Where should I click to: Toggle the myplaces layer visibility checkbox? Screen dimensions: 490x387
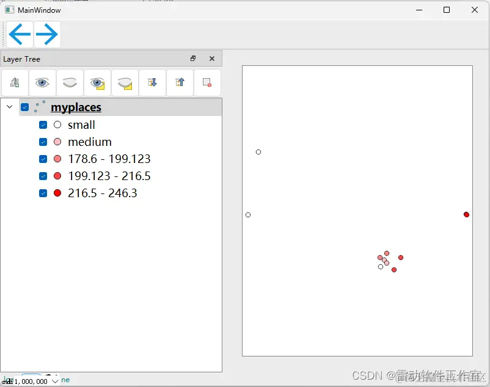pyautogui.click(x=24, y=107)
